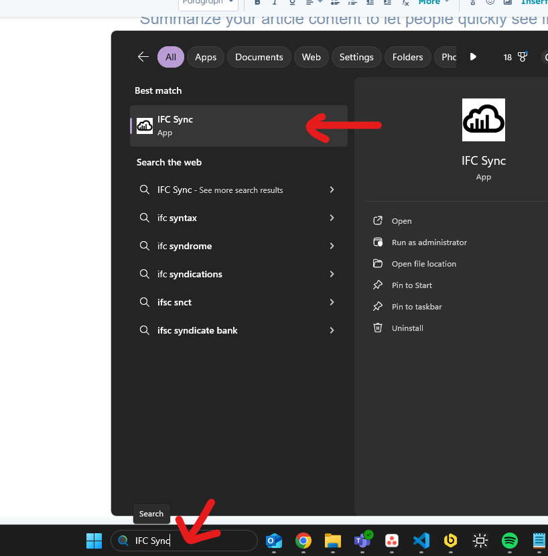The width and height of the screenshot is (548, 556).
Task: Click the IFC Sync title in details pane
Action: 484,161
